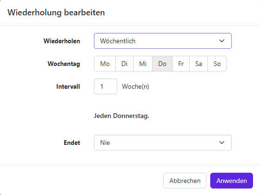The image size is (260, 195).
Task: Toggle Fr weekday button
Action: 181,64
